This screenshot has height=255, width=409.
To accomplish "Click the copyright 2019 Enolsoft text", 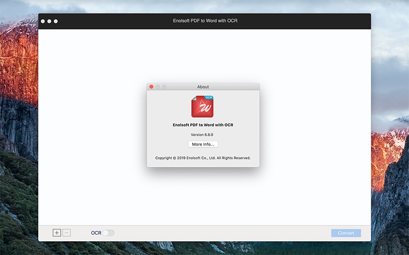I will tap(203, 158).
